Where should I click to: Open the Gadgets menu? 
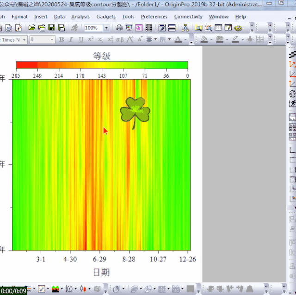pos(106,17)
